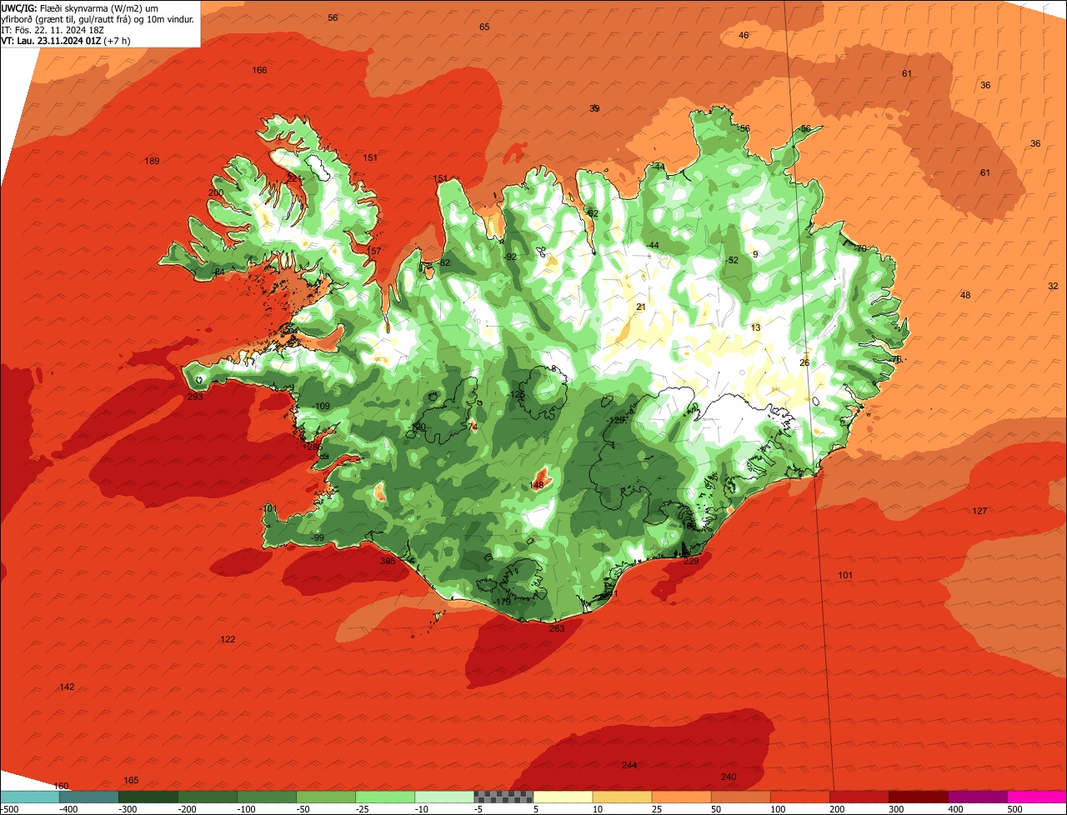1067x815 pixels.
Task: Click the inland map value 148
Action: (x=537, y=485)
